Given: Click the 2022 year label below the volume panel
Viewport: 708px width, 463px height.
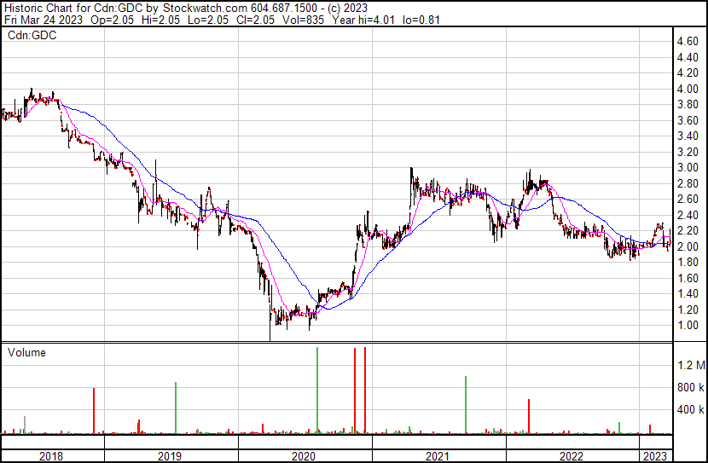Looking at the screenshot, I should tap(572, 456).
